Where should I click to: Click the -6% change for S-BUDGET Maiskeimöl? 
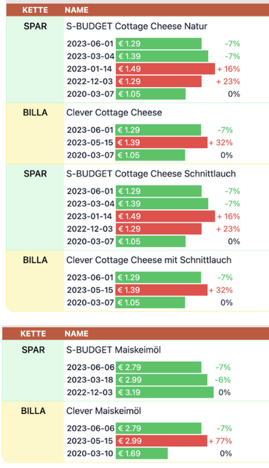[222, 380]
